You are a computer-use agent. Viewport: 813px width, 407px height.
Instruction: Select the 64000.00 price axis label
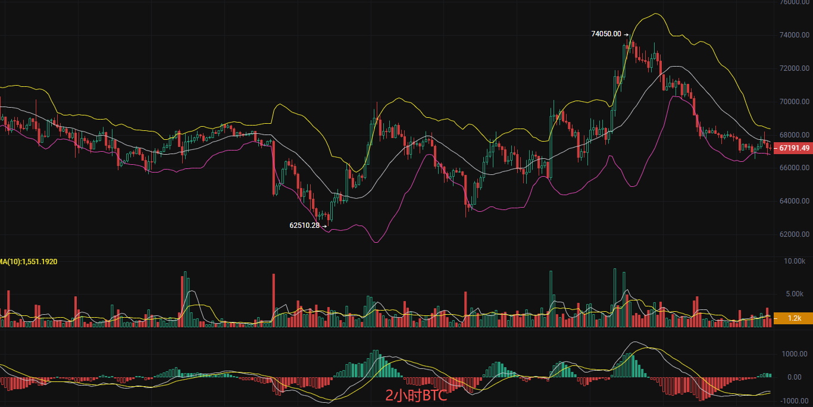[x=794, y=201]
